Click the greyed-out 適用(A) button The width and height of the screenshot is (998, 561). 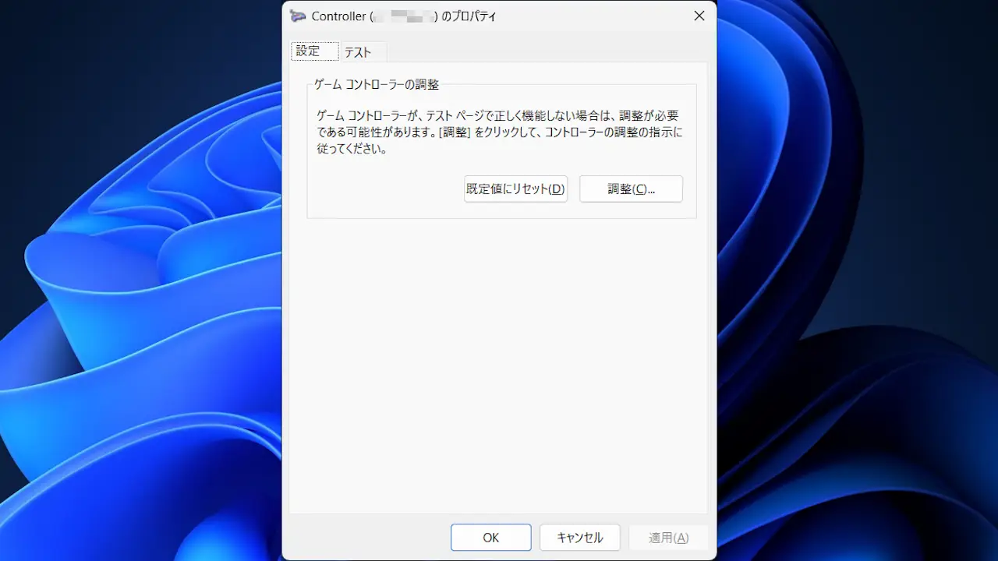tap(668, 538)
